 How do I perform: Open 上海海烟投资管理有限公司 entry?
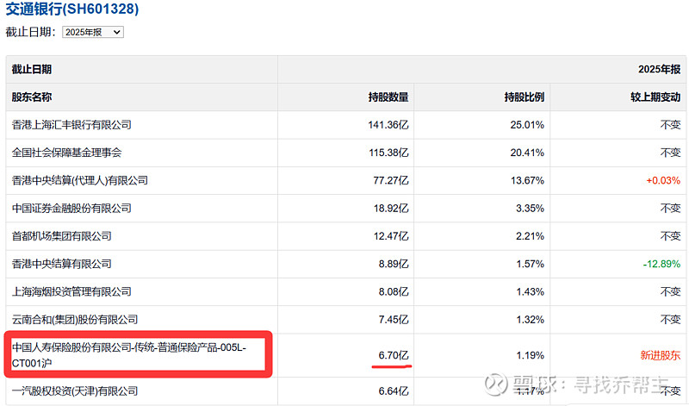[x=71, y=291]
